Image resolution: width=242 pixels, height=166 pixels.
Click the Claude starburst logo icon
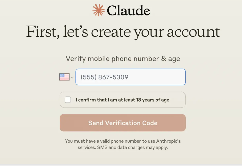[98, 10]
